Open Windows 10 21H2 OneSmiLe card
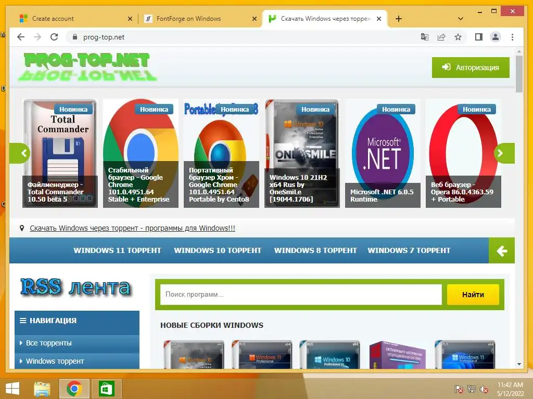This screenshot has width=533, height=399. tap(302, 153)
